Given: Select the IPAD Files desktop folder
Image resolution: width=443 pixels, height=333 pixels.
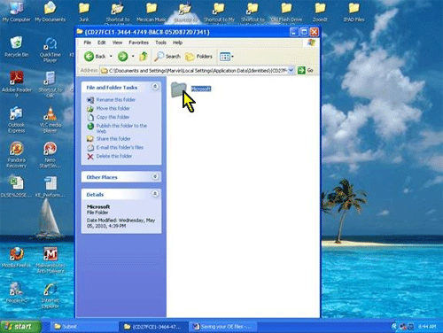Looking at the screenshot, I should pyautogui.click(x=354, y=12).
